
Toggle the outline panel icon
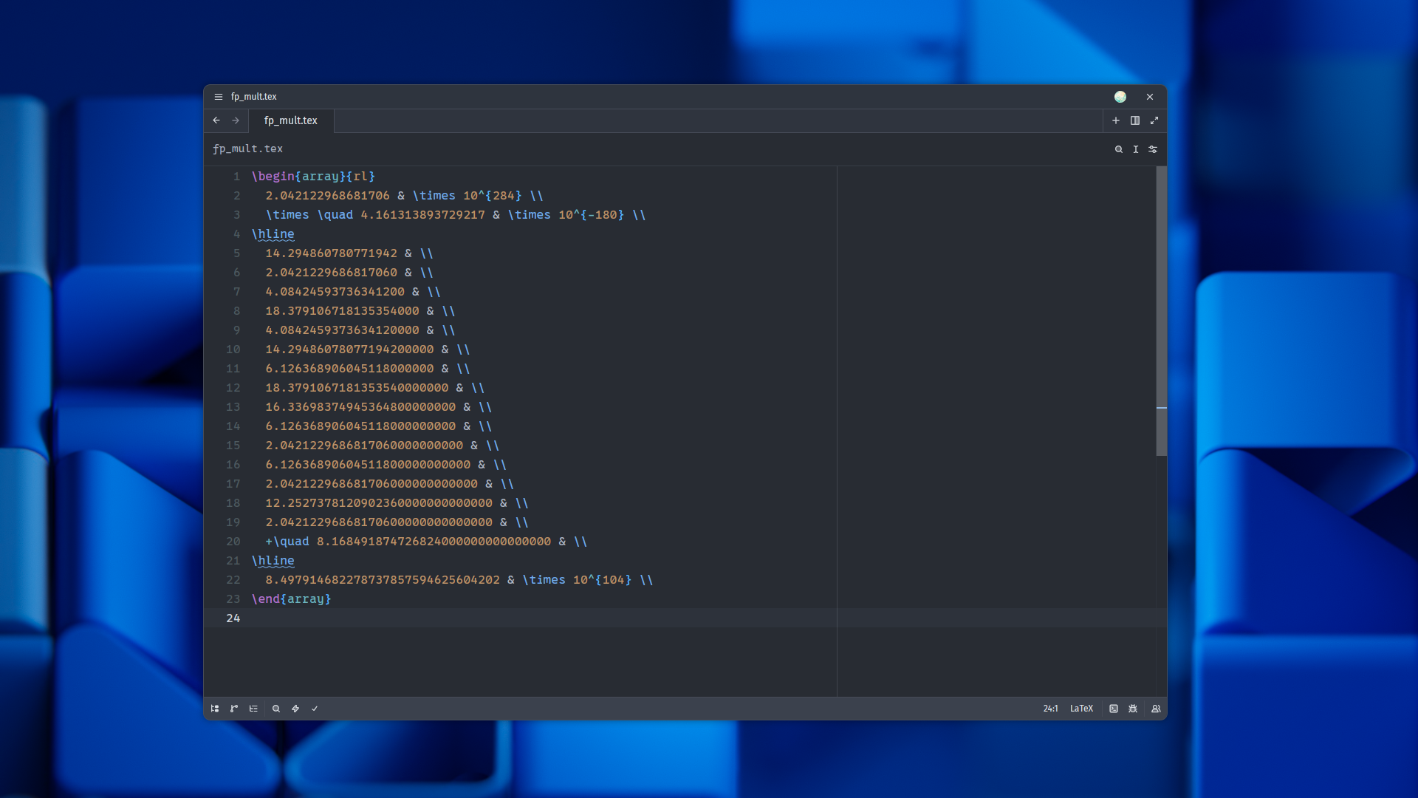pyautogui.click(x=253, y=709)
